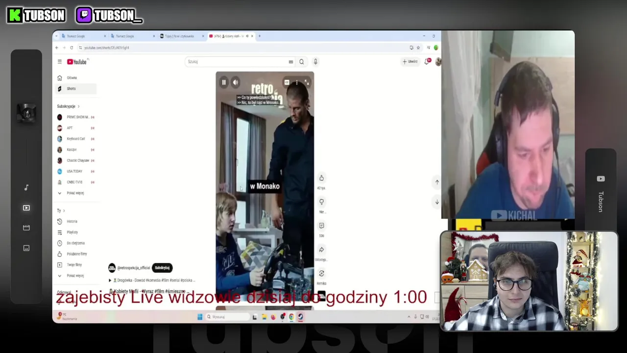This screenshot has width=627, height=353.
Task: Open Windows Start menu in taskbar
Action: [200, 317]
